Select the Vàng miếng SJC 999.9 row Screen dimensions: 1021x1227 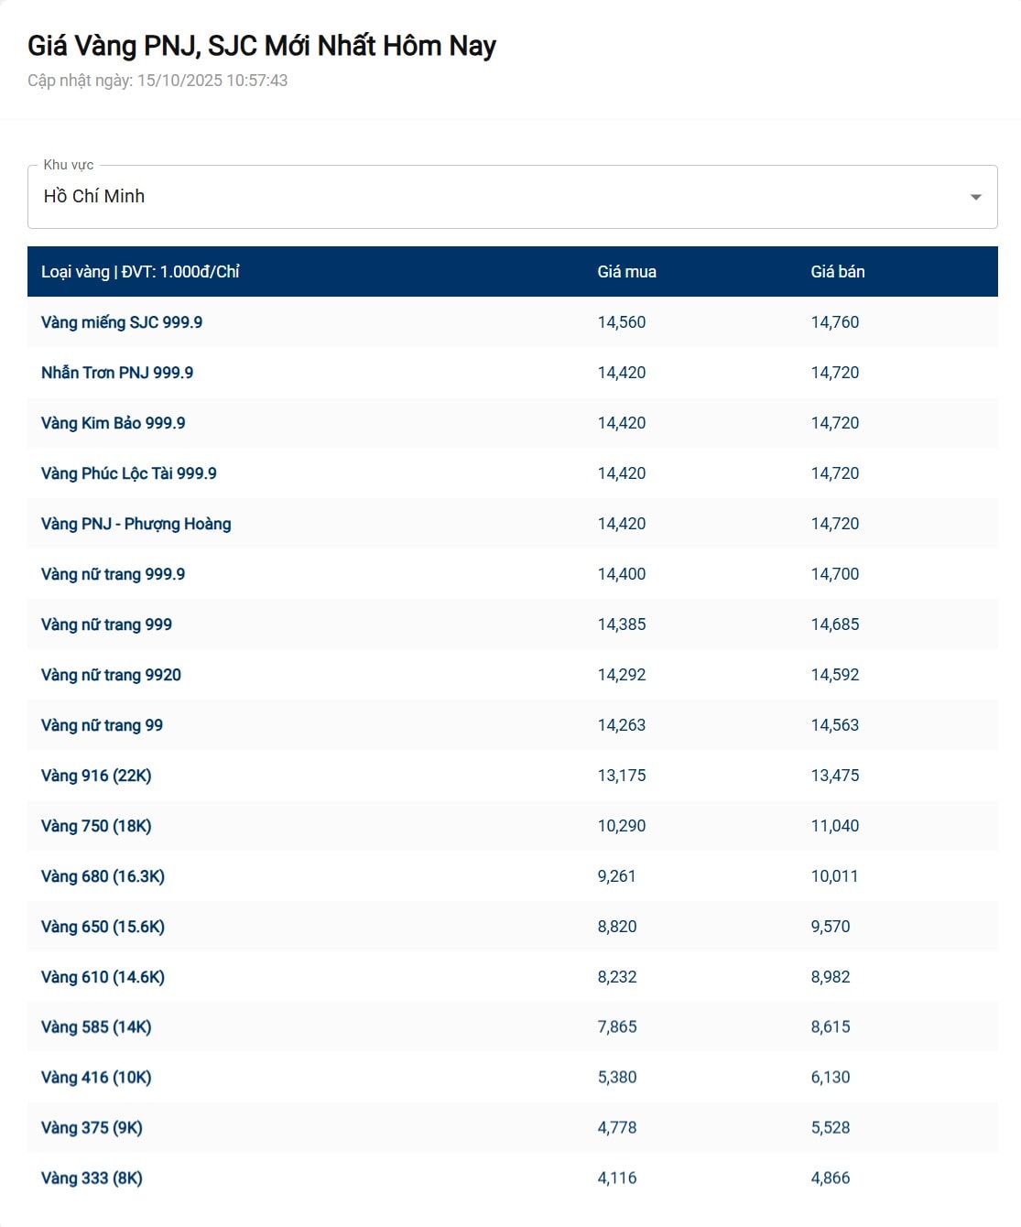[122, 322]
